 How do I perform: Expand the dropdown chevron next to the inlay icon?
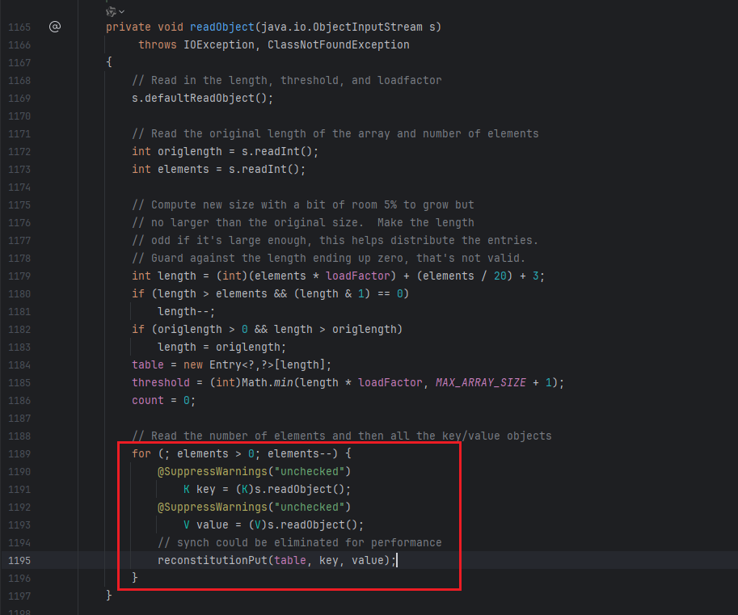click(x=122, y=11)
